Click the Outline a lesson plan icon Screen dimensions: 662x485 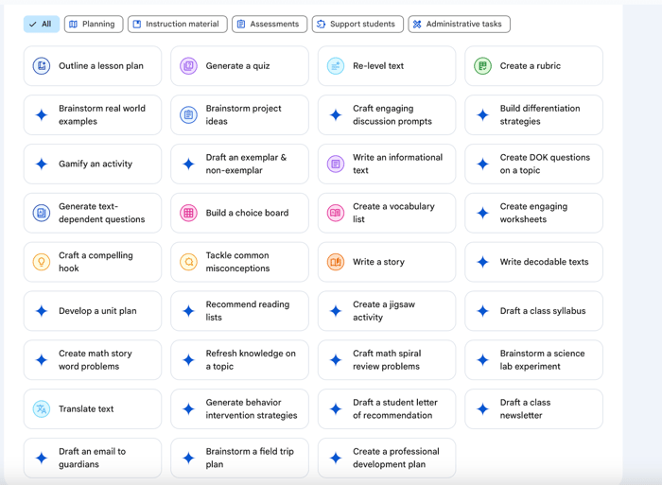pos(42,66)
